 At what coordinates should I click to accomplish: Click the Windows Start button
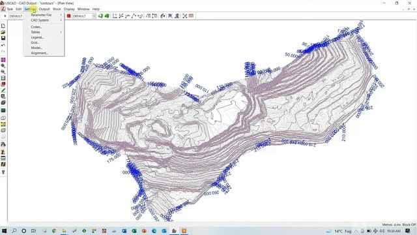(5, 230)
